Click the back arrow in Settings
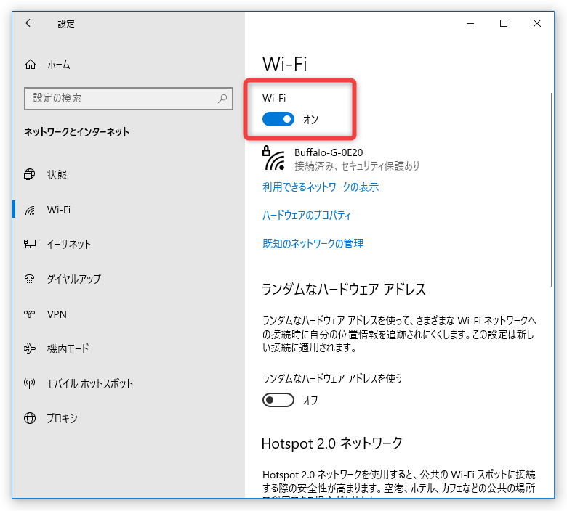Viewport: 567px width, 511px height. click(30, 23)
